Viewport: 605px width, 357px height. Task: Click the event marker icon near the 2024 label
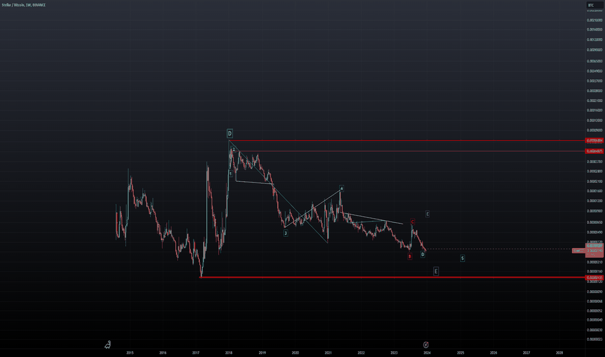coord(426,345)
